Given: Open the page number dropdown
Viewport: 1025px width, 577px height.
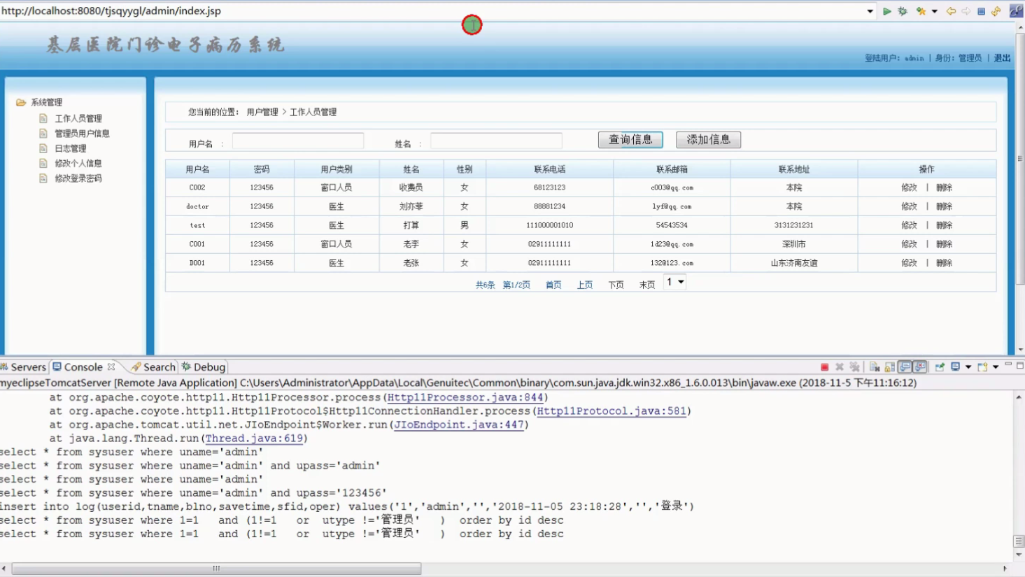Looking at the screenshot, I should (x=674, y=282).
